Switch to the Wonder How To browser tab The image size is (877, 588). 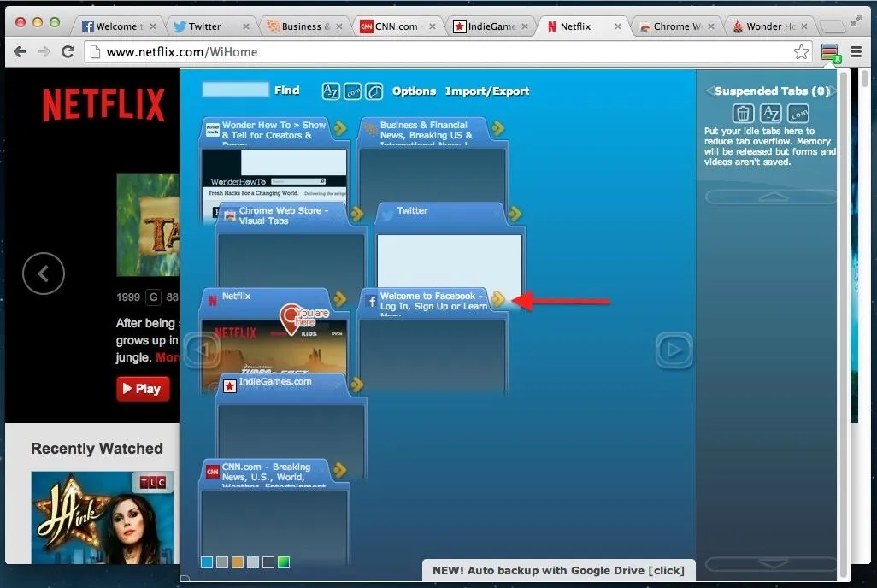coord(769,26)
